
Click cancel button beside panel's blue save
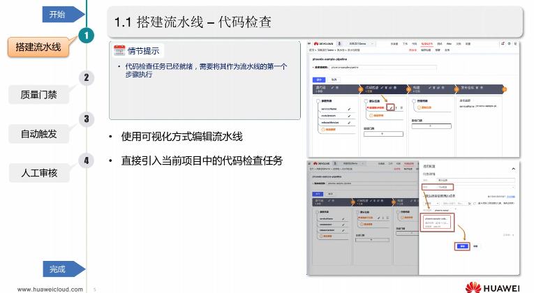(476, 246)
